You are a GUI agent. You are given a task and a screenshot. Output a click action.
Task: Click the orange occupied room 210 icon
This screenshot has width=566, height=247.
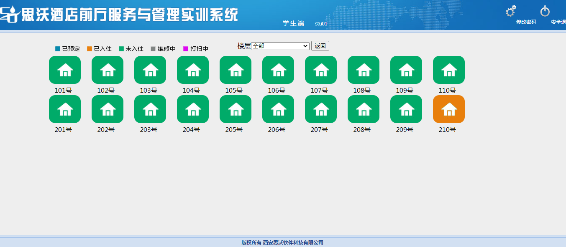(449, 109)
